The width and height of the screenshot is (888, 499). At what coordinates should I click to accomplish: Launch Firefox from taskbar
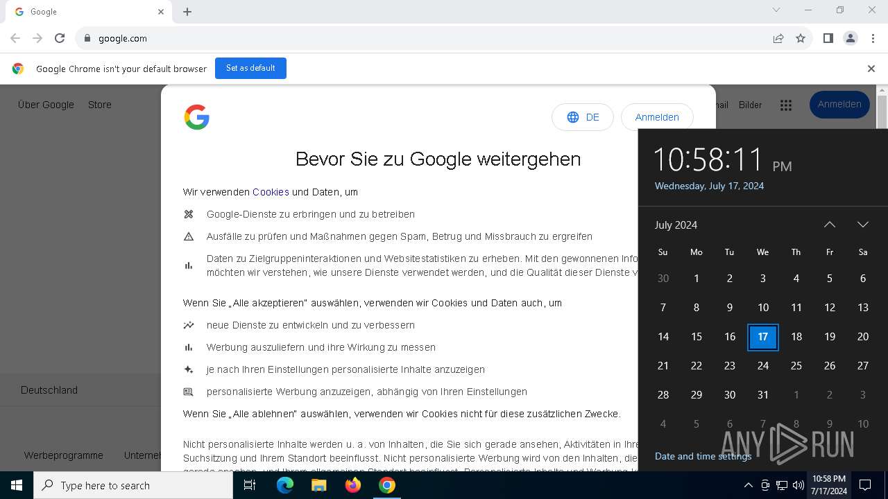coord(353,485)
